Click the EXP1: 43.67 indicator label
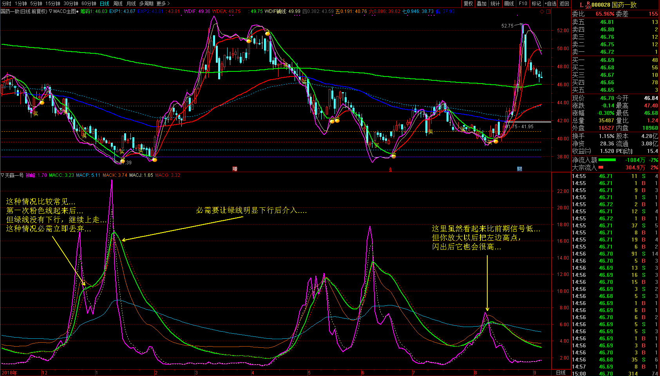Viewport: 660px width, 376px height. [x=122, y=11]
